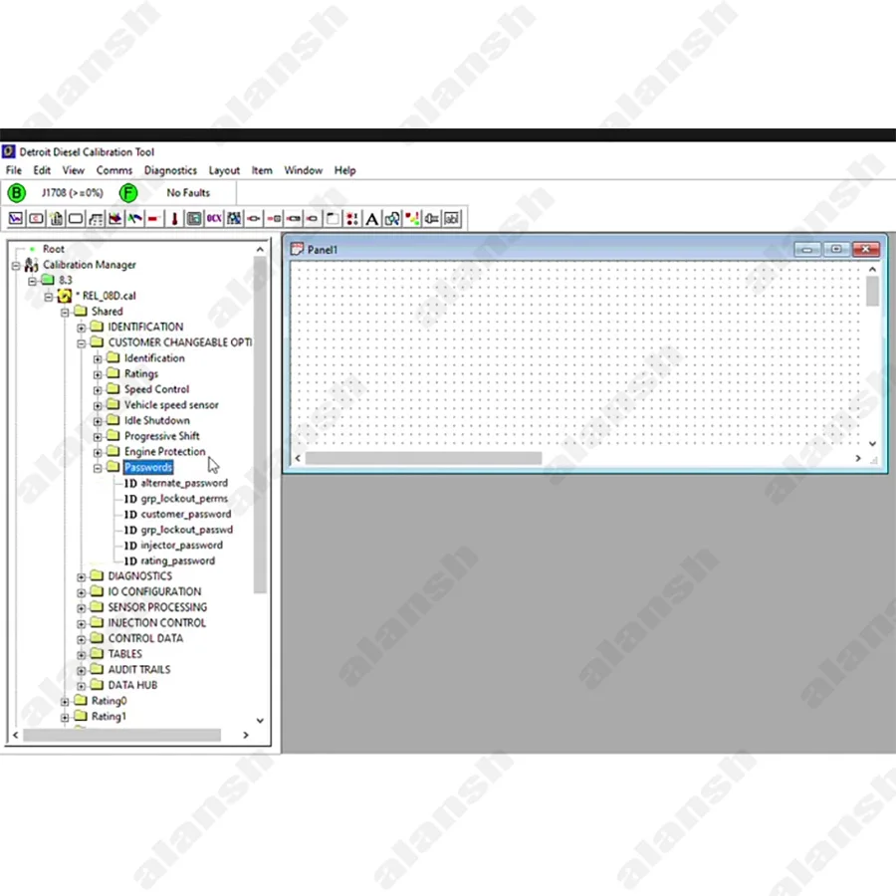Open the Edit menu

click(42, 170)
